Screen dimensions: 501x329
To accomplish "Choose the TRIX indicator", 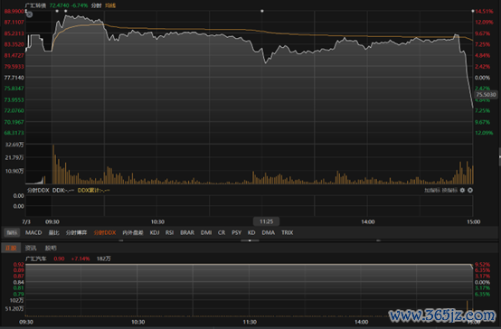I will tap(287, 232).
